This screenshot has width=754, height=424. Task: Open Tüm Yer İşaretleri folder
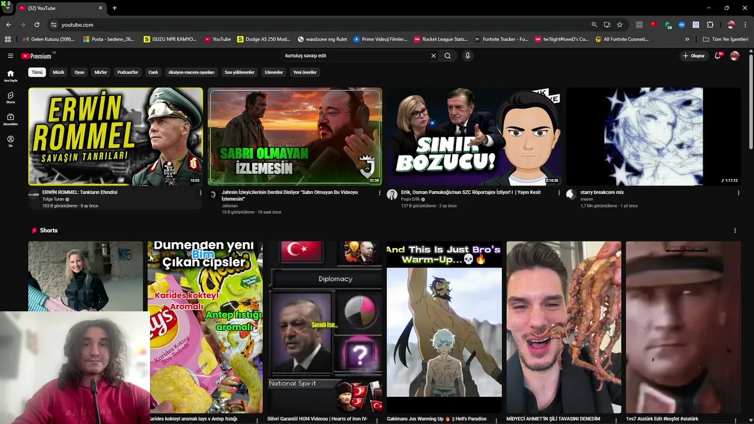tap(726, 39)
